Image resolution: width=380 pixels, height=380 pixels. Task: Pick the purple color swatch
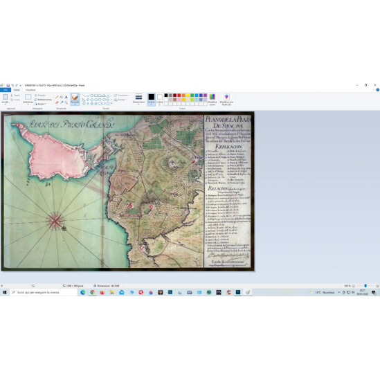point(206,96)
